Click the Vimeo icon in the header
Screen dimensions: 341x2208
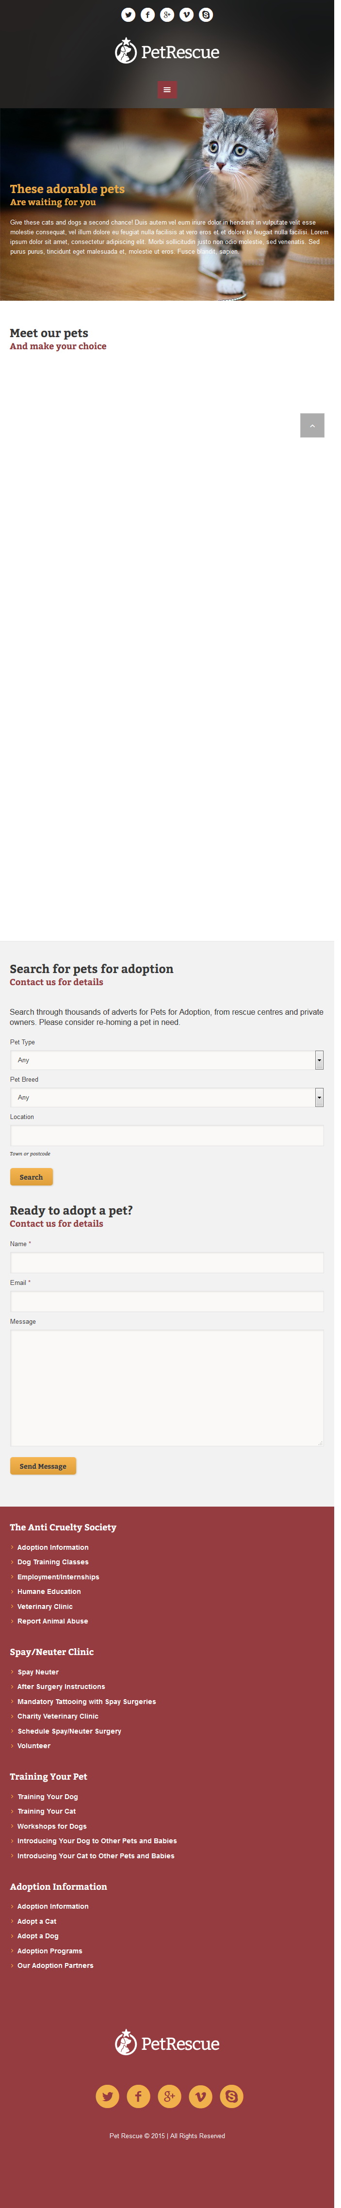click(x=187, y=15)
